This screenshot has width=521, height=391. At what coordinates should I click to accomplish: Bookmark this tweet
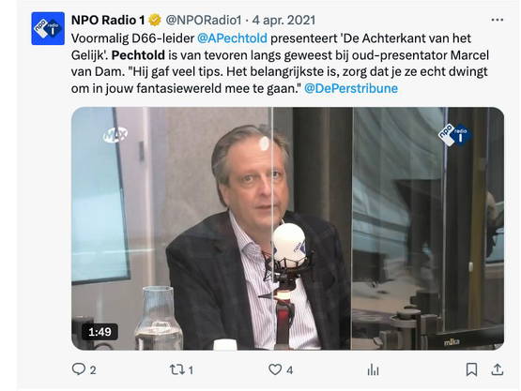(x=471, y=369)
